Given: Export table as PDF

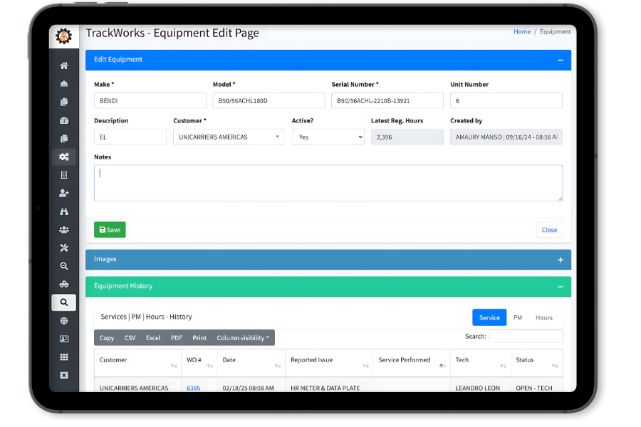Looking at the screenshot, I should pyautogui.click(x=176, y=338).
